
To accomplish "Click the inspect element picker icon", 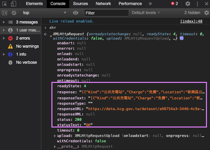I will (4, 4).
